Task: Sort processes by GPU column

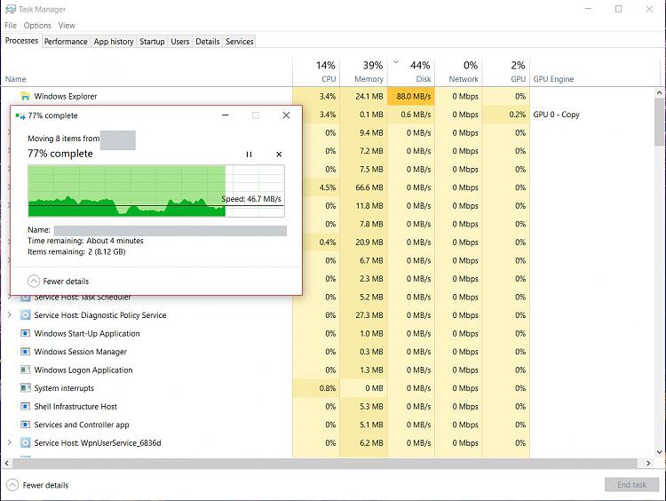Action: [506, 72]
